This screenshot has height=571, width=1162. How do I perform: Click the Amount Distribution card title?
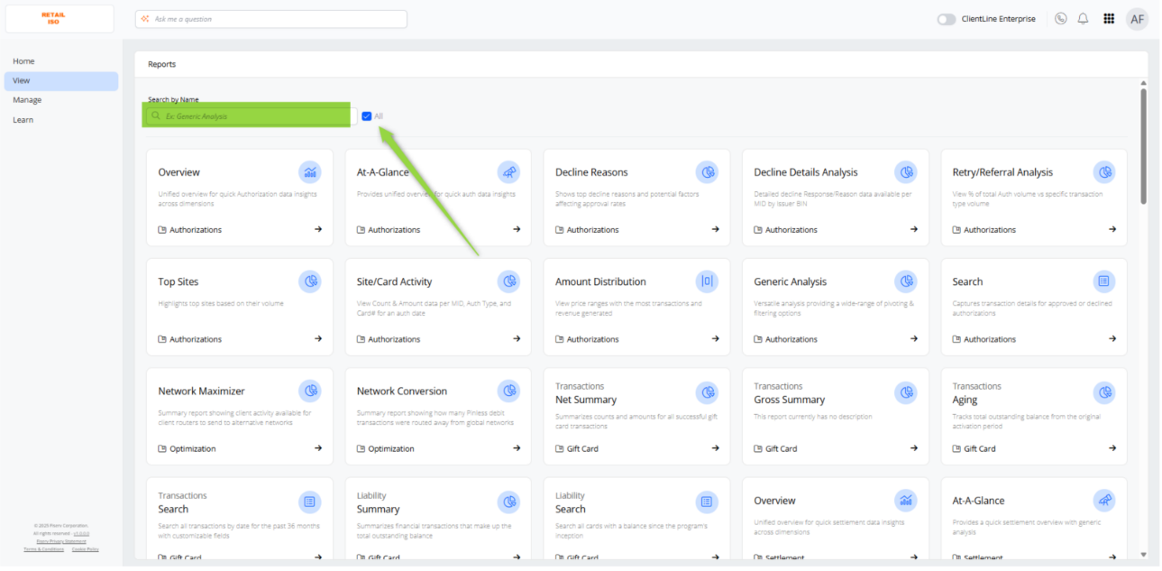click(x=600, y=281)
